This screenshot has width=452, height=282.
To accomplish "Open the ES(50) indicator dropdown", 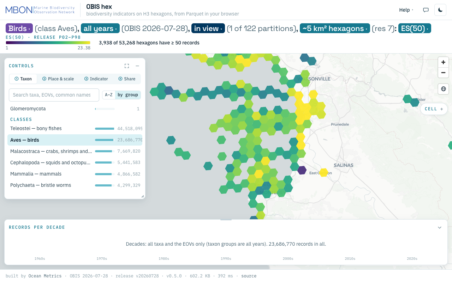I will 415,29.
